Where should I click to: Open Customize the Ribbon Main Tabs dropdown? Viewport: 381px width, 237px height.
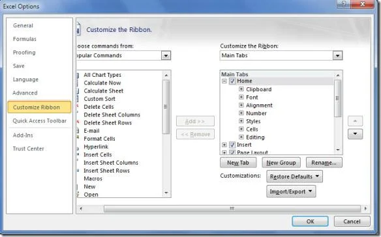coord(337,55)
